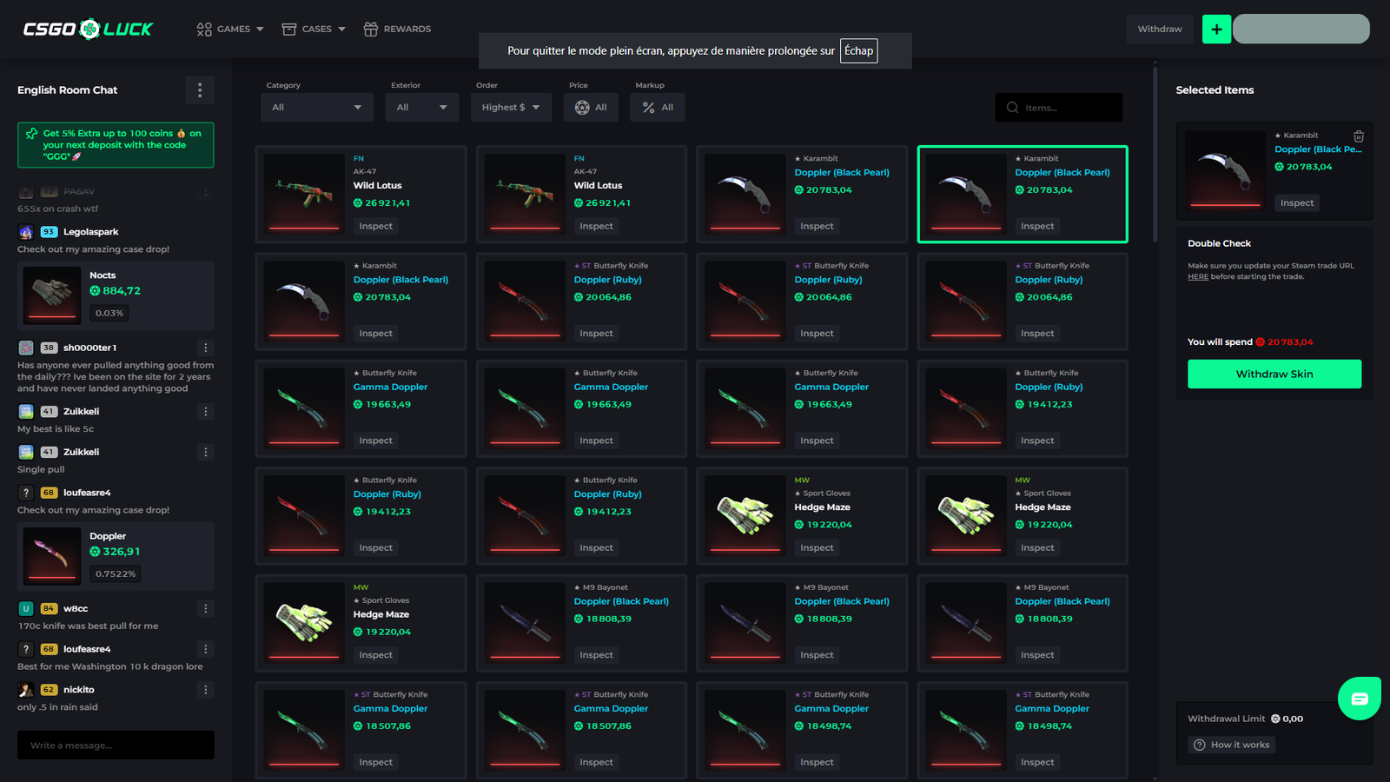Deselect the highlighted Karambit Doppler card

point(1022,194)
